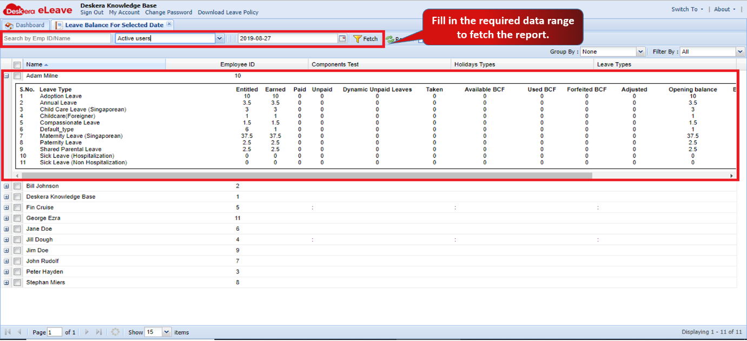Sort by the Name column header
The height and width of the screenshot is (341, 747).
[x=94, y=65]
